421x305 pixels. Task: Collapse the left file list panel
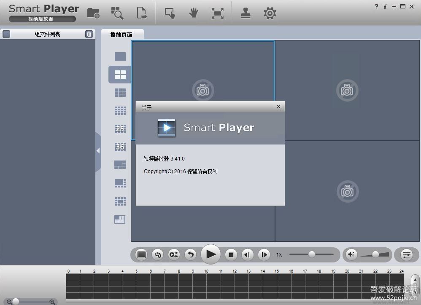click(x=98, y=150)
